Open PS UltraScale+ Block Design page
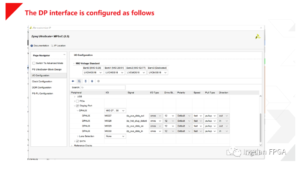The image size is (303, 169). coord(47,69)
